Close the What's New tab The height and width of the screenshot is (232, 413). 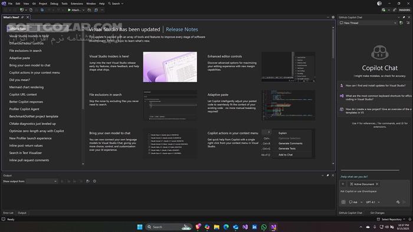pos(28,17)
